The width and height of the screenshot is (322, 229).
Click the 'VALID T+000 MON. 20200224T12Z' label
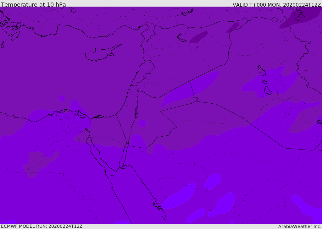[x=277, y=5]
